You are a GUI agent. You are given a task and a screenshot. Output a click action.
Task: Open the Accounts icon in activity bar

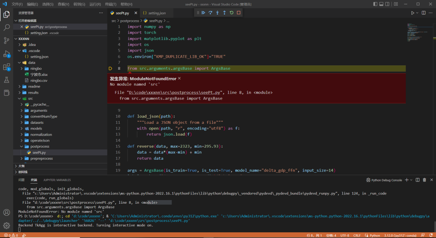click(6, 213)
